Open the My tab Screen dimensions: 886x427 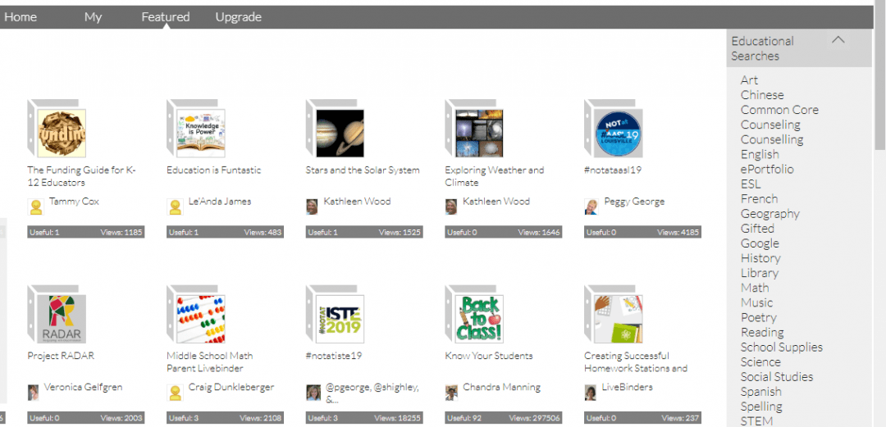tap(93, 17)
